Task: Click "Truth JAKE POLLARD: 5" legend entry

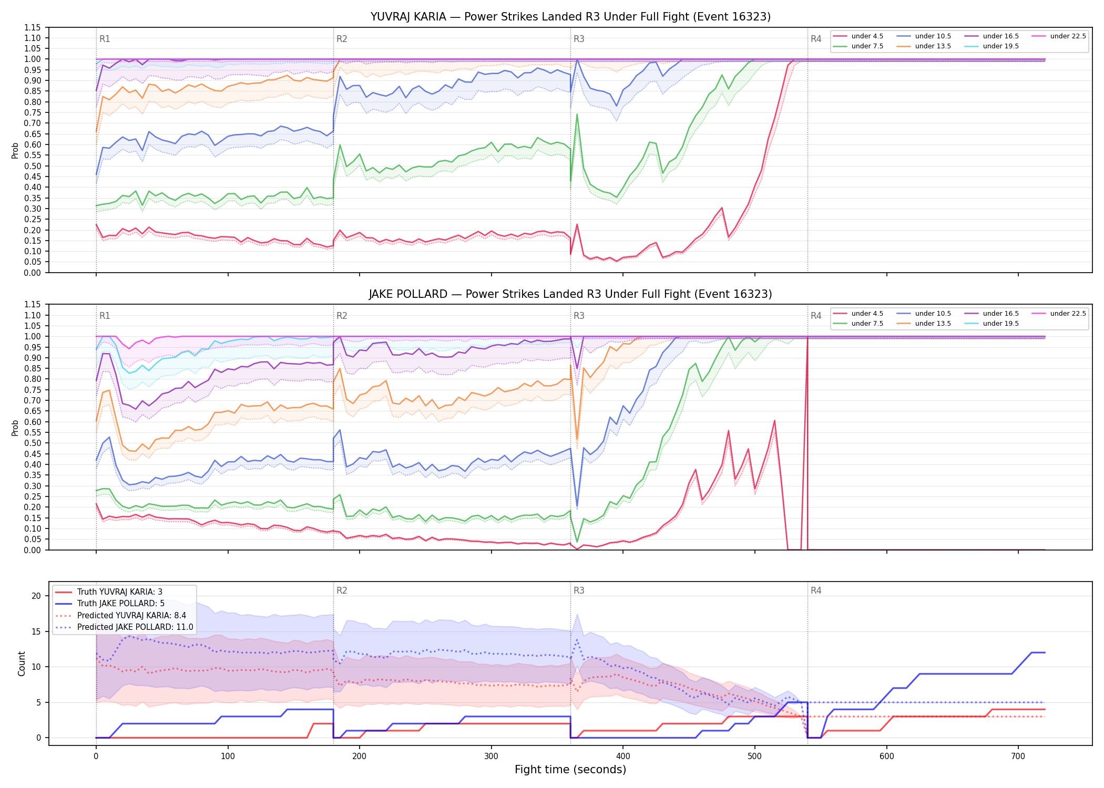Action: (x=110, y=604)
